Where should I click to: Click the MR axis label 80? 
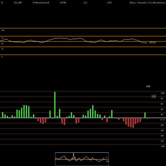pyautogui.click(x=162, y=99)
